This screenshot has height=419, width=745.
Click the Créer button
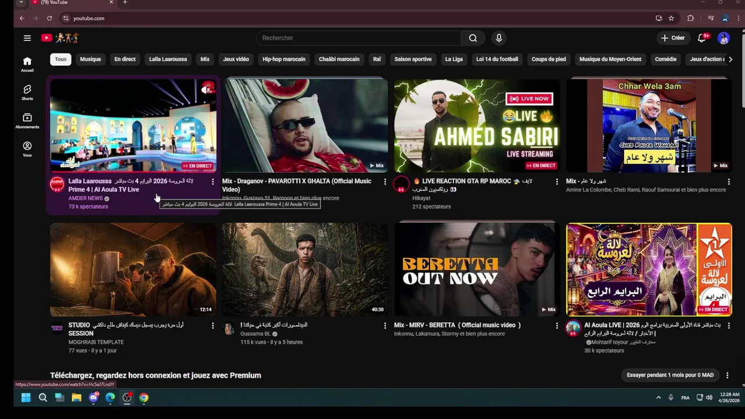672,38
